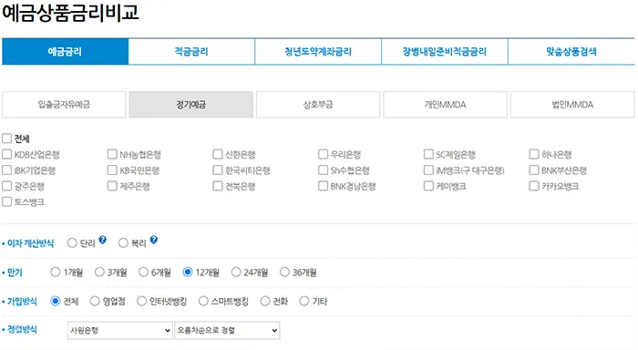Open the help icon next to 복리
Screen dimensions: 638x350
click(153, 240)
